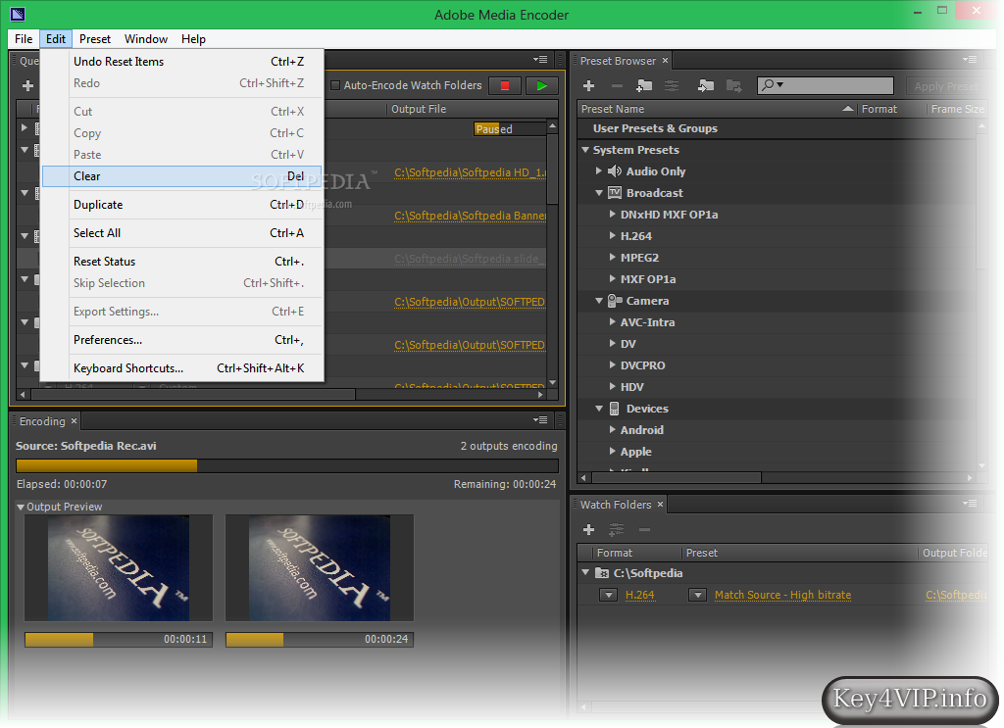Viewport: 1004px width, 728px height.
Task: Close the Preset Browser tab
Action: (666, 60)
